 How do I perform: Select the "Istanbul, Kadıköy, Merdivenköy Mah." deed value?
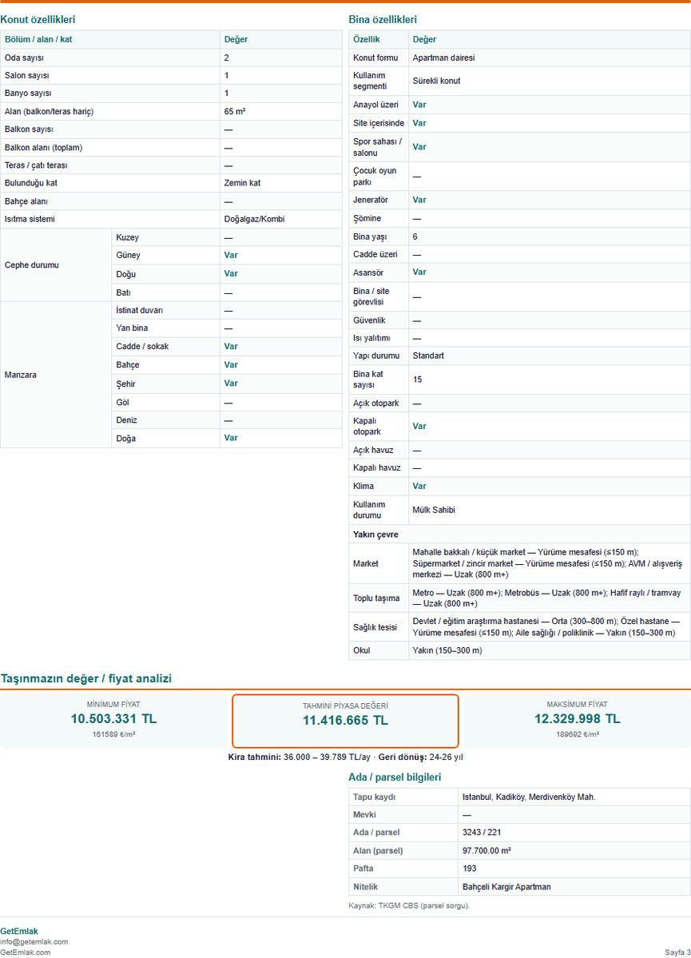(529, 797)
